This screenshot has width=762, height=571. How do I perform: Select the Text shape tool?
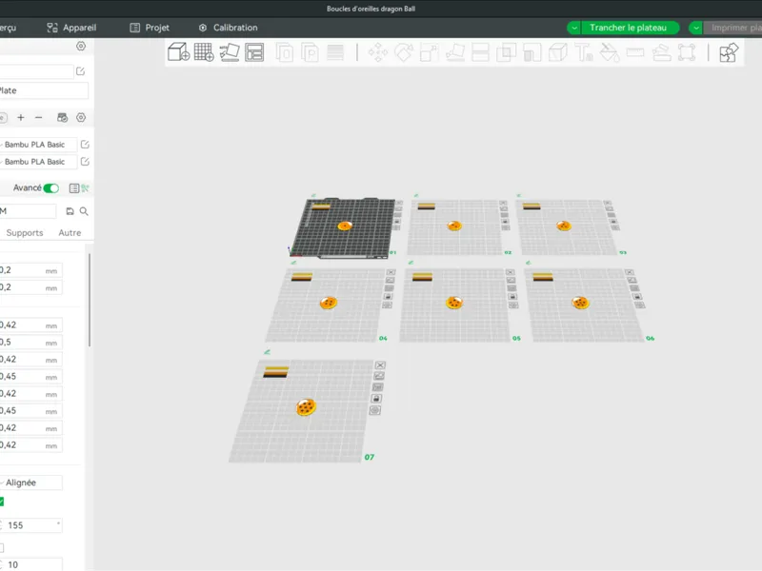click(x=584, y=52)
